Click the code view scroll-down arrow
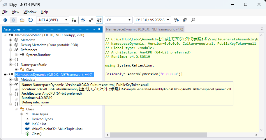Viewport: 266px width, 140px height. [x=261, y=130]
